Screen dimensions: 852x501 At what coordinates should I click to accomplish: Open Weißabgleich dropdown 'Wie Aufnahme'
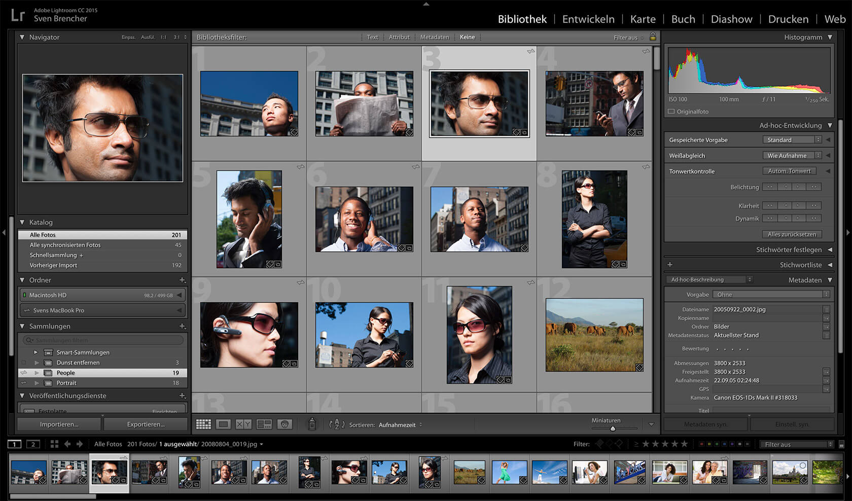(791, 156)
